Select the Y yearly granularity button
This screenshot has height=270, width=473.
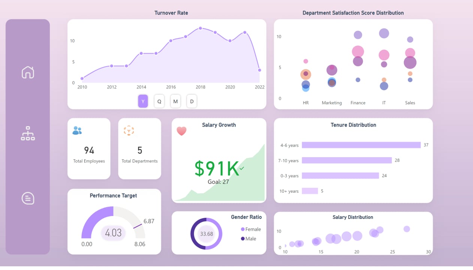[x=143, y=101]
